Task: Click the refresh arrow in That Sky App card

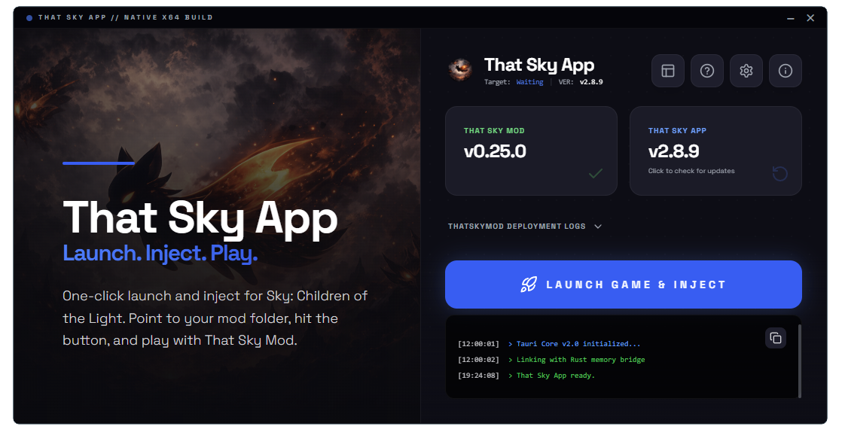Action: tap(779, 173)
